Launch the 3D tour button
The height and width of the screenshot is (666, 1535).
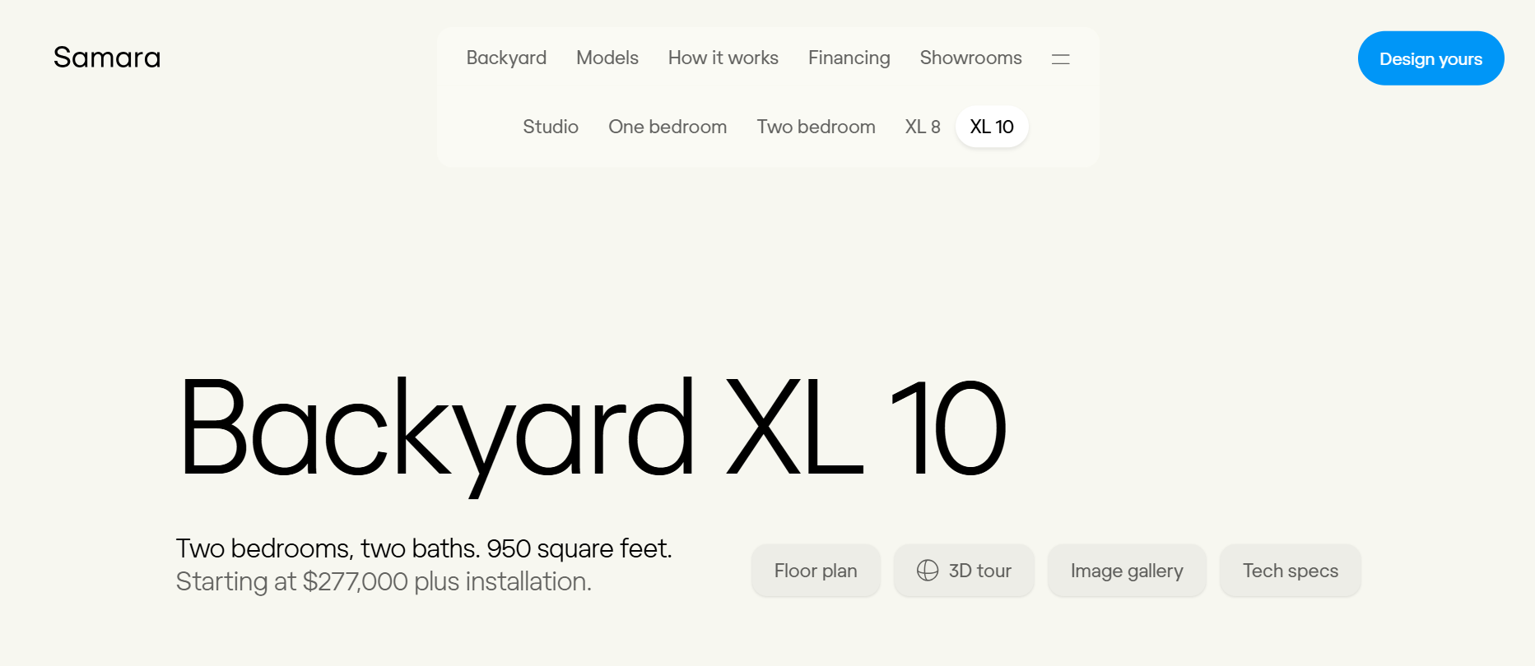pyautogui.click(x=964, y=571)
